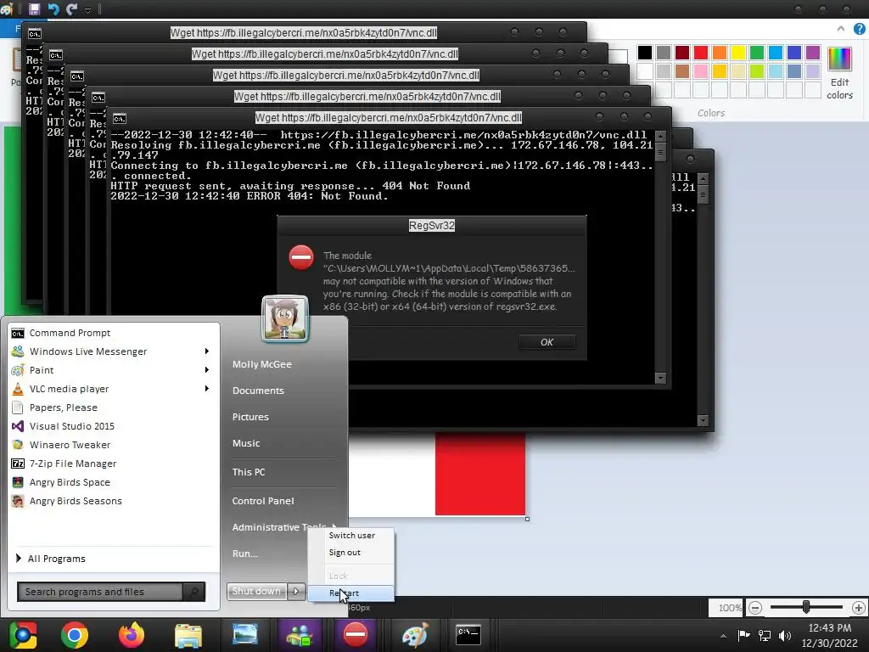Open Command Prompt from Start menu
869x652 pixels.
pos(114,333)
